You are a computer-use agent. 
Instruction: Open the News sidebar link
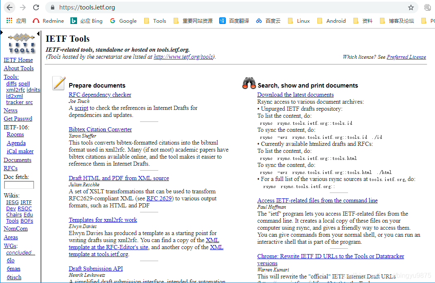click(10, 110)
